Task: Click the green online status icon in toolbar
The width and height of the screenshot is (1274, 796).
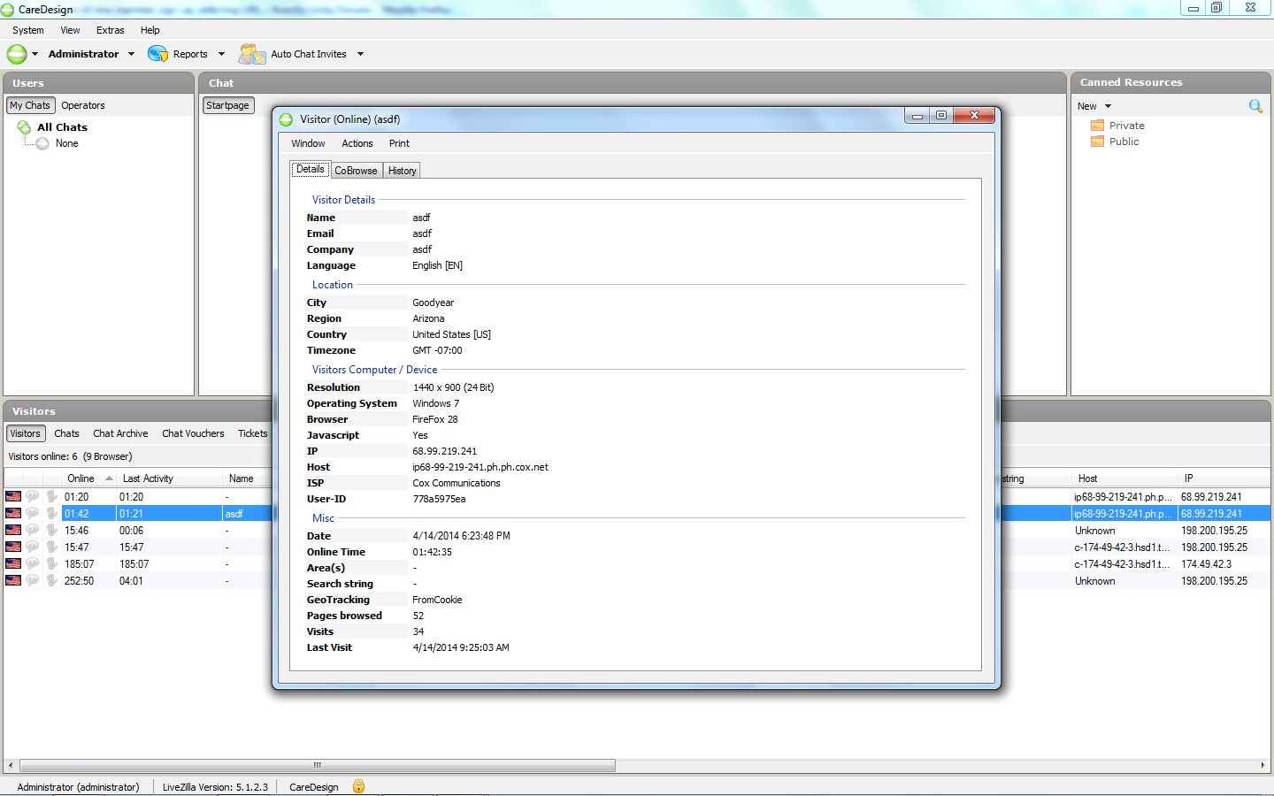Action: (17, 54)
